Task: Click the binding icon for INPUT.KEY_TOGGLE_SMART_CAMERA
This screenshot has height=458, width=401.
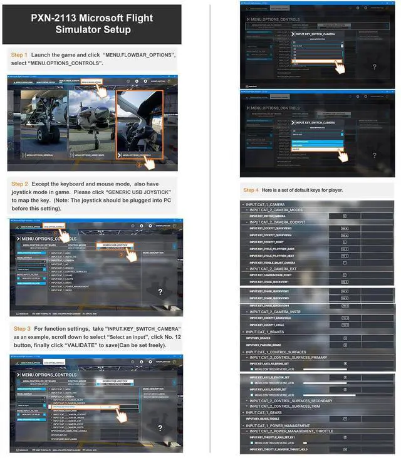Action: (345, 263)
